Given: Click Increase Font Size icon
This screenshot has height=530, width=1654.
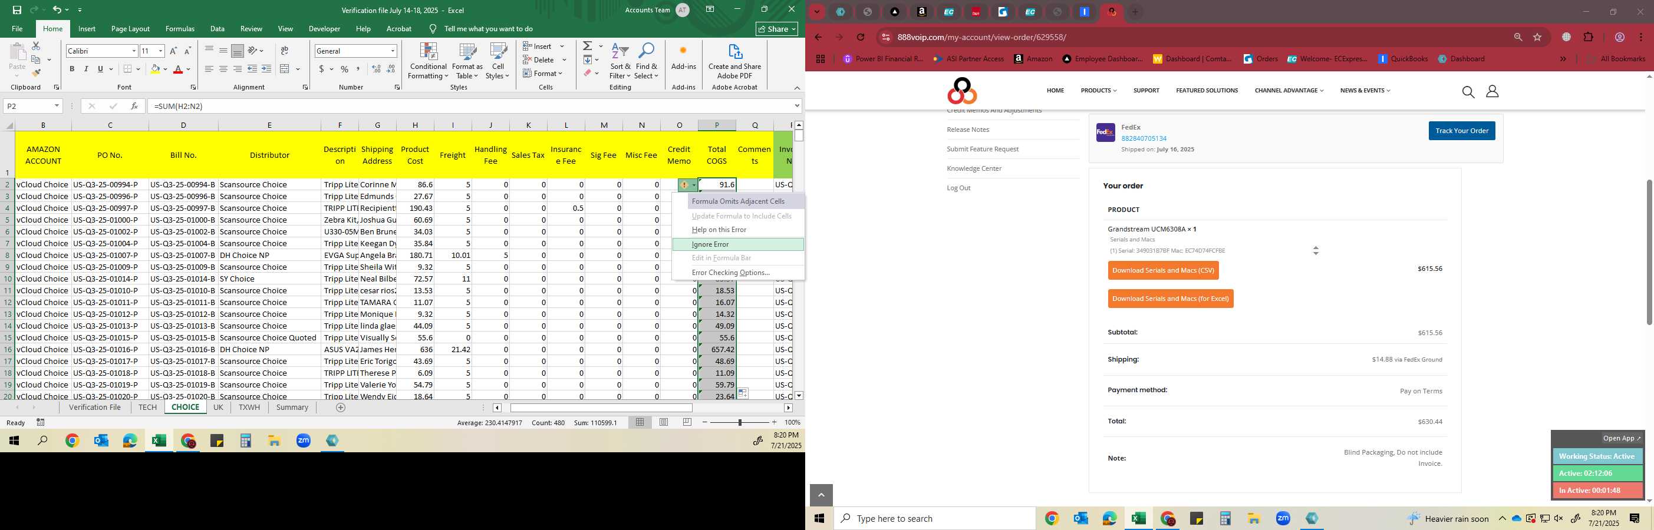Looking at the screenshot, I should pyautogui.click(x=173, y=51).
